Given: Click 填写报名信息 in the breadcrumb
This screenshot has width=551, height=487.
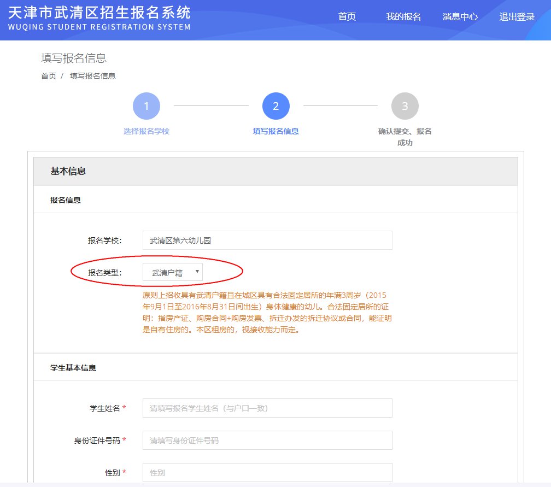Looking at the screenshot, I should click(92, 76).
